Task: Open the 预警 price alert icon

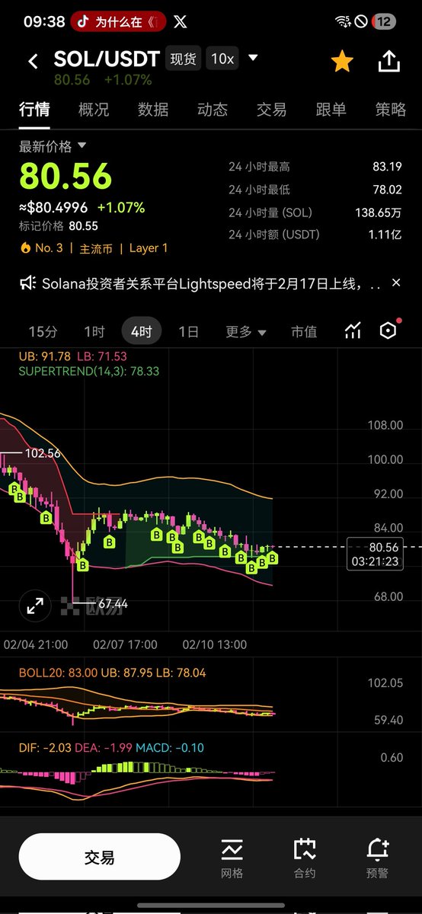Action: (378, 858)
